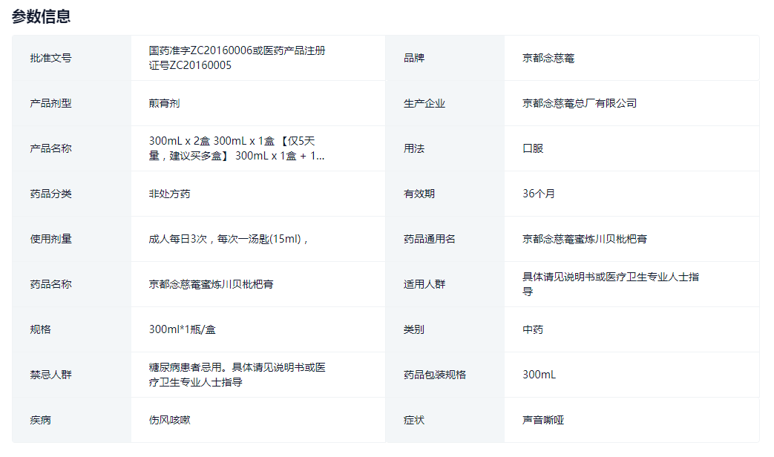Viewport: 774px width, 457px height.
Task: Click the specification value 300ml*1瓶/盒
Action: [x=183, y=329]
